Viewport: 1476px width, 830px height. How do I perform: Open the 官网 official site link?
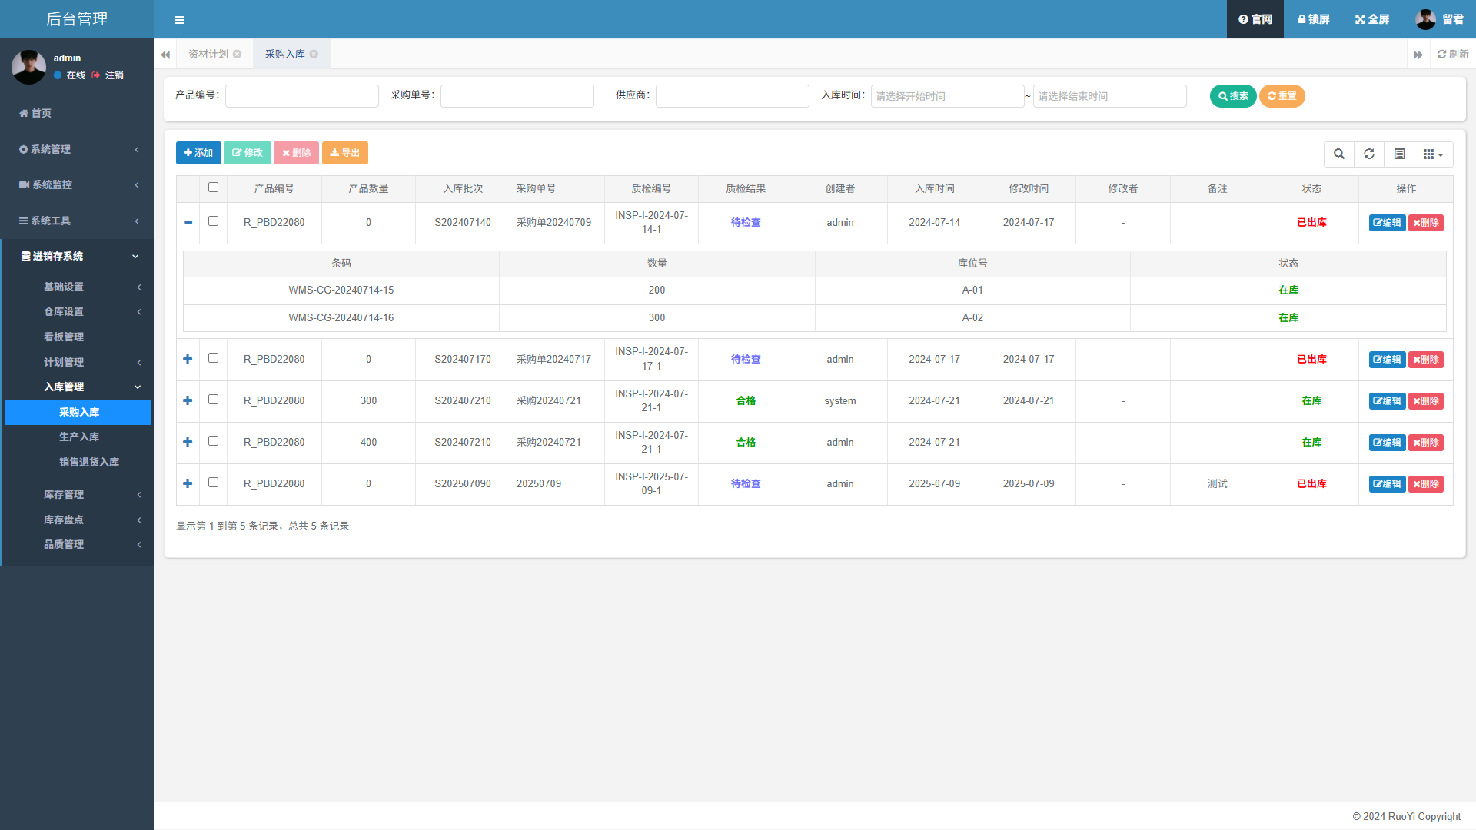pos(1255,19)
